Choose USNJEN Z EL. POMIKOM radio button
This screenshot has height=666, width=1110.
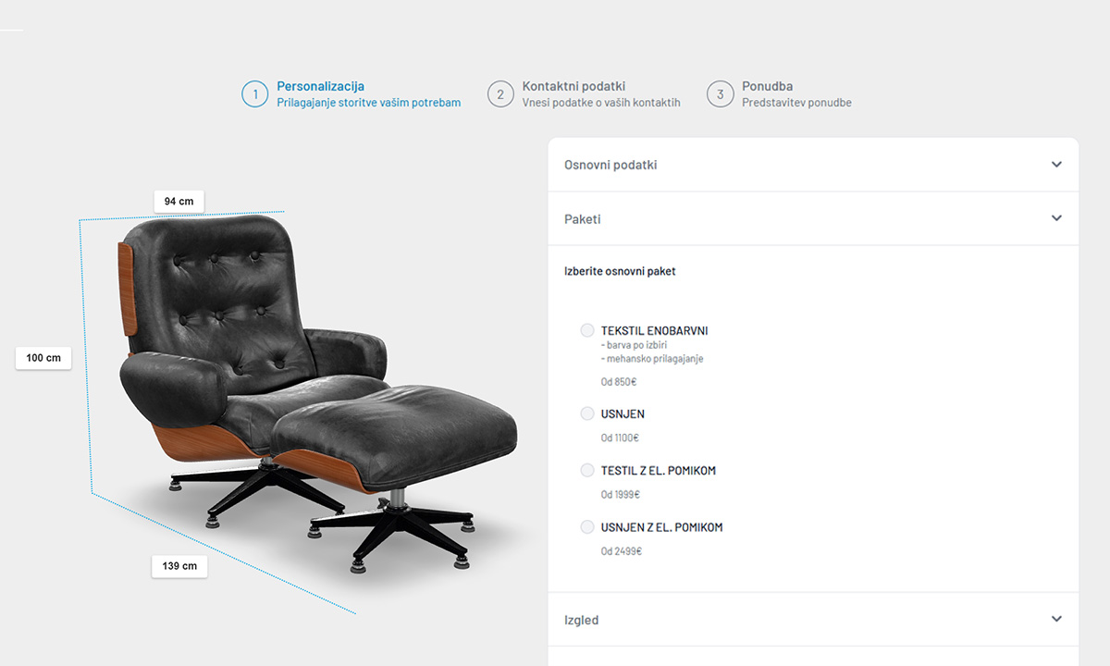click(x=587, y=527)
